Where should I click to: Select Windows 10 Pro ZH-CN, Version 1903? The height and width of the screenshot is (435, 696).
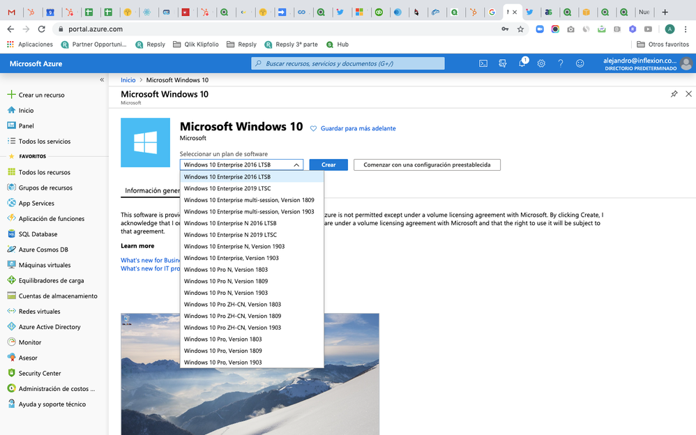(252, 327)
